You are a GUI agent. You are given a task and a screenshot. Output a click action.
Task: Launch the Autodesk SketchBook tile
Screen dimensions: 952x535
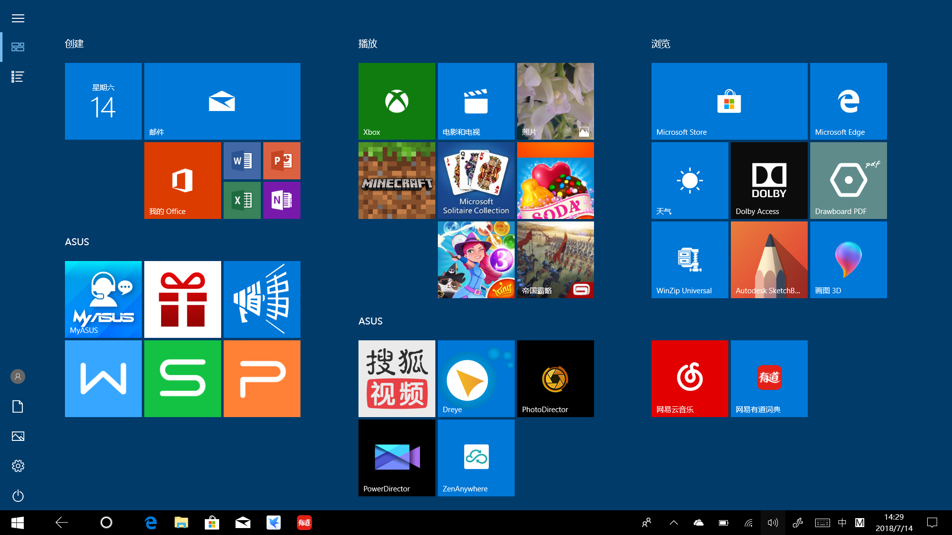(769, 260)
